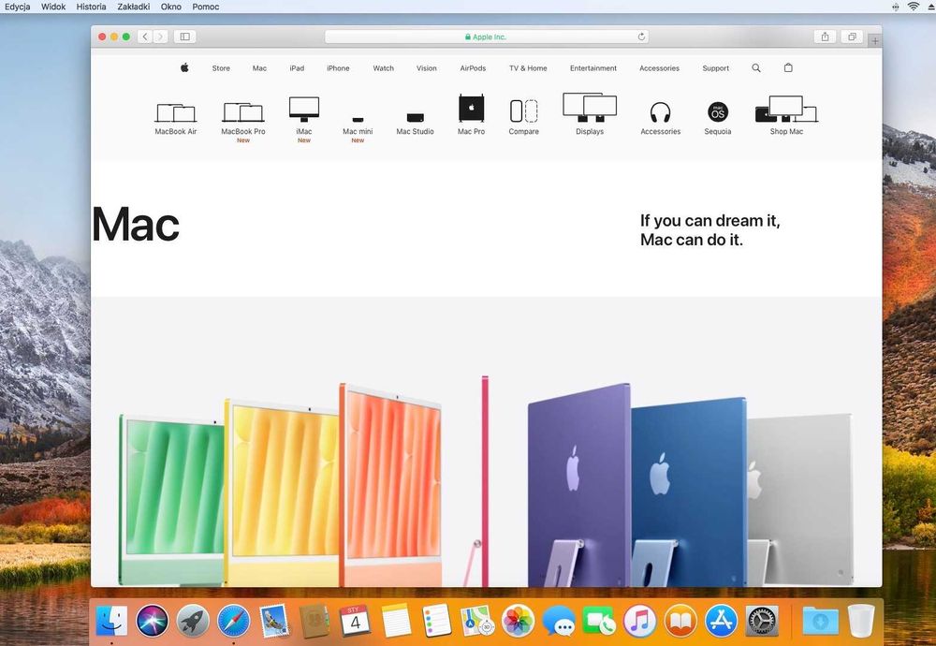
Task: Open Contacts in the Dock
Action: pos(314,621)
